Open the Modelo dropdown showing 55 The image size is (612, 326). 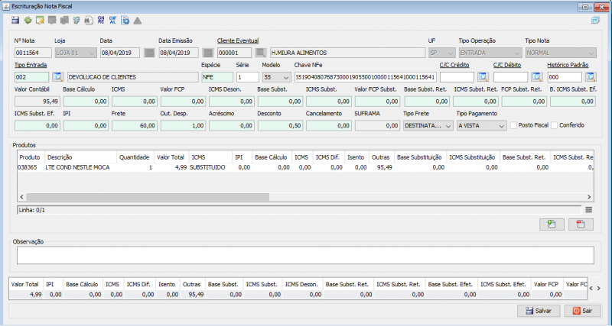pyautogui.click(x=276, y=77)
